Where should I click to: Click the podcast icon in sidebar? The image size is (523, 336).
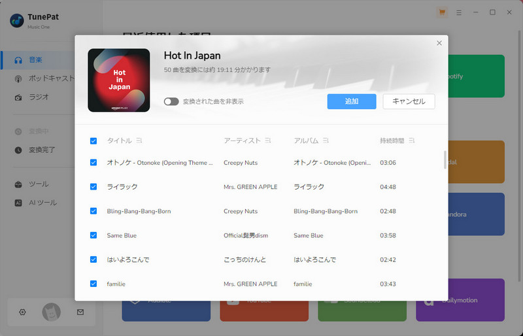point(18,78)
